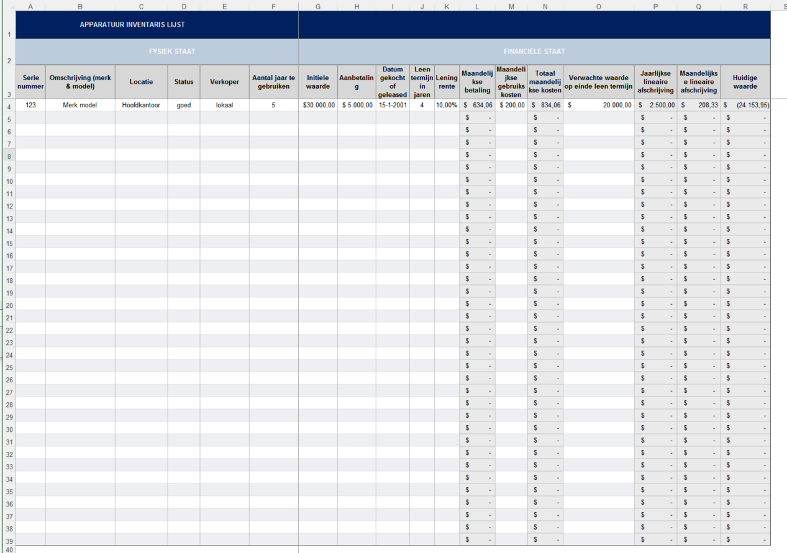Select the vendor cell labeled "lokaal"
The width and height of the screenshot is (787, 553).
225,104
